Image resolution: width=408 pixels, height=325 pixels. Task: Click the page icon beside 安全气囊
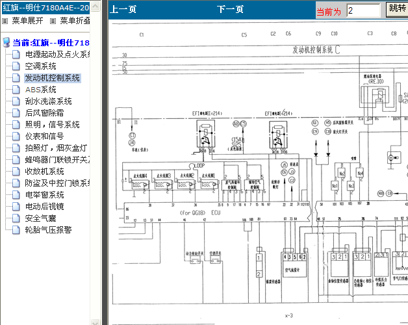pos(16,218)
